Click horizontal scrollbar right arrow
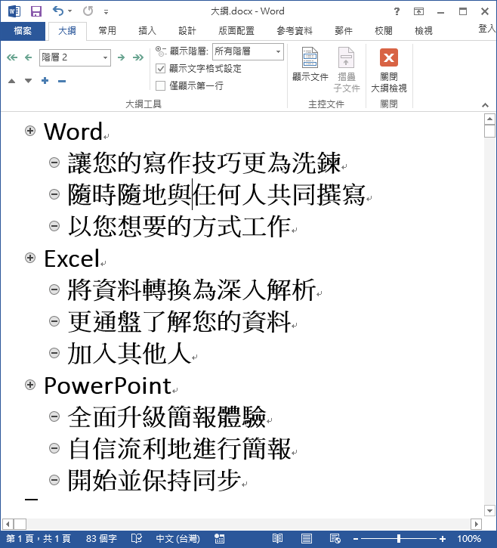The image size is (497, 548). pyautogui.click(x=476, y=524)
